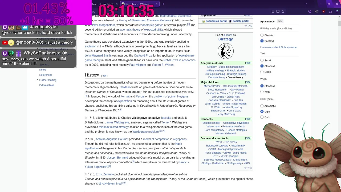Choose Wide width option

click(x=262, y=92)
